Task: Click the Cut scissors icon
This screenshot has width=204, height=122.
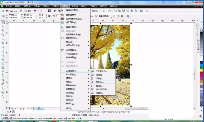Action: tap(21, 11)
